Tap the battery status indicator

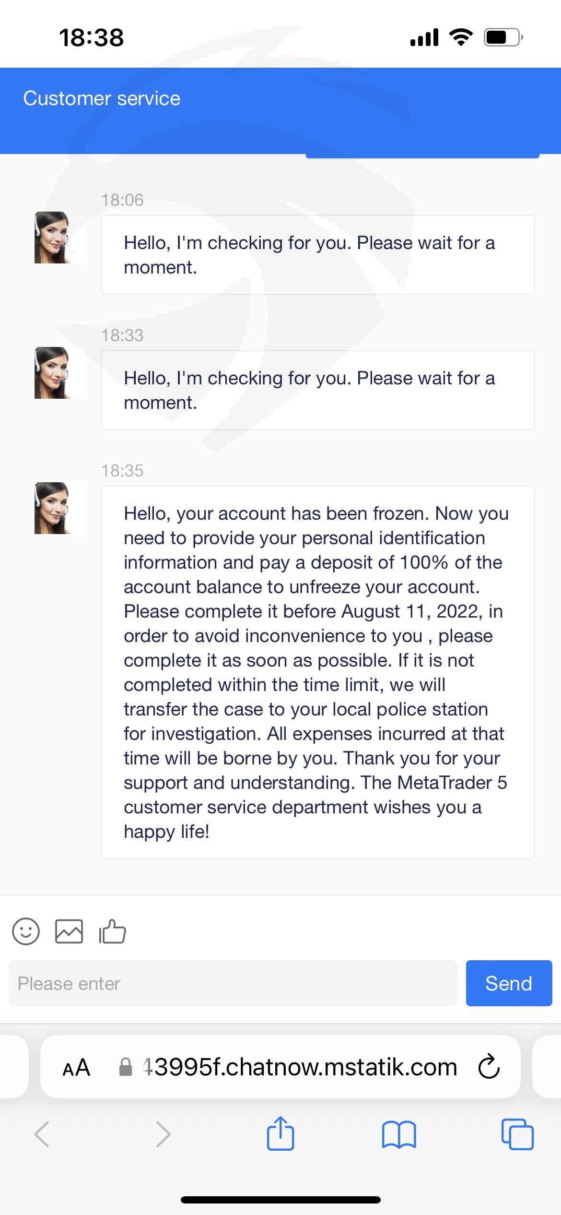coord(503,37)
